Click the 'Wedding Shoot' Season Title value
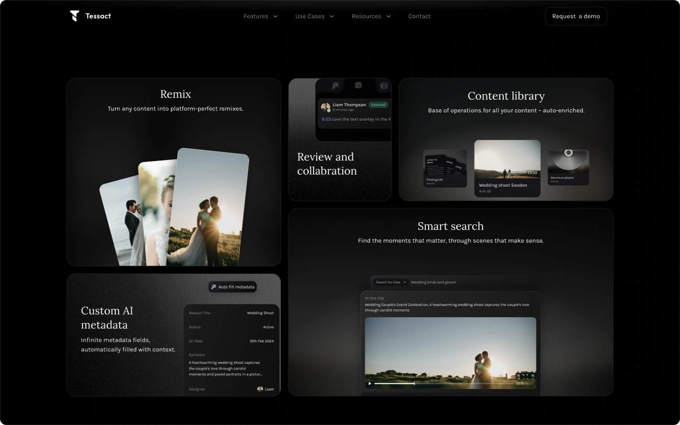This screenshot has height=425, width=680. coord(260,313)
